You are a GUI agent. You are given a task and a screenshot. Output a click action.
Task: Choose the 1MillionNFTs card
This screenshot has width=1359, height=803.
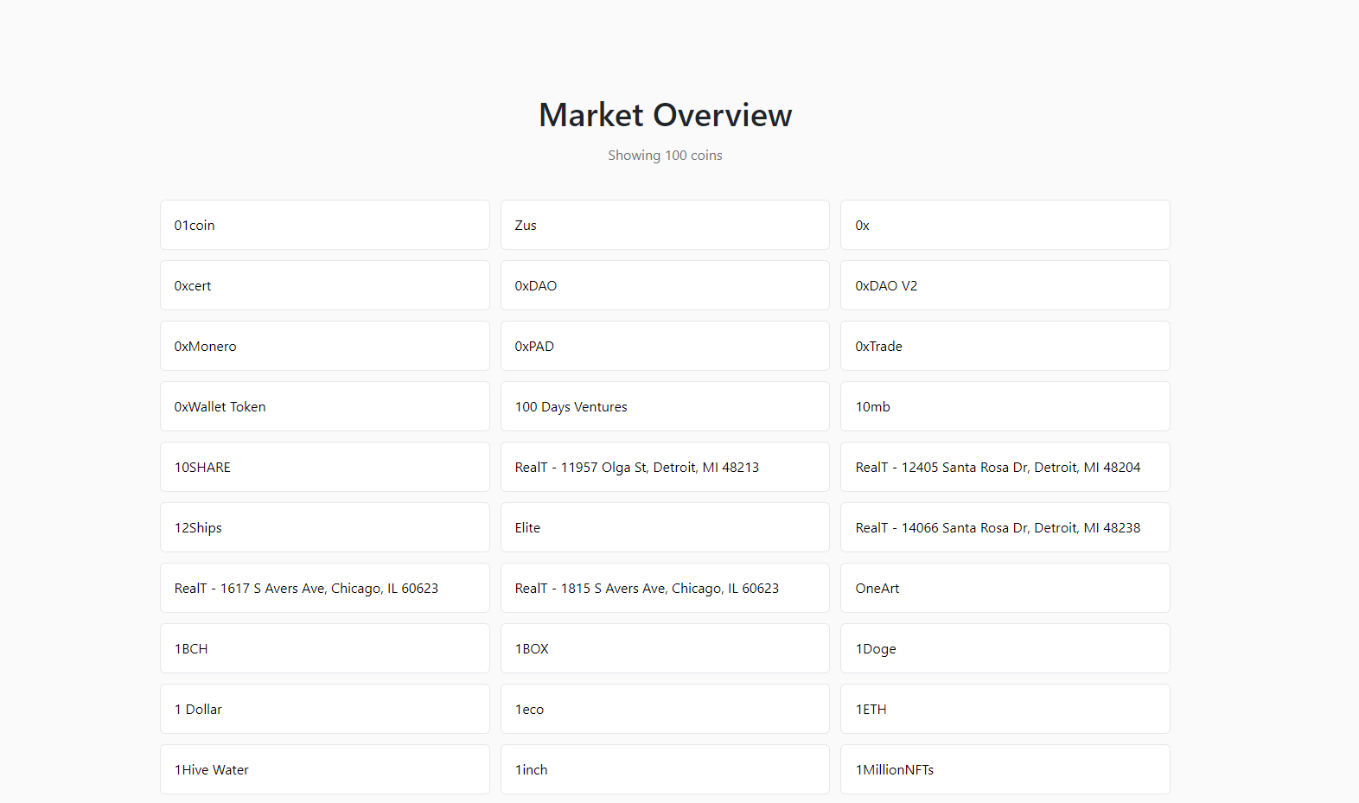tap(1005, 769)
